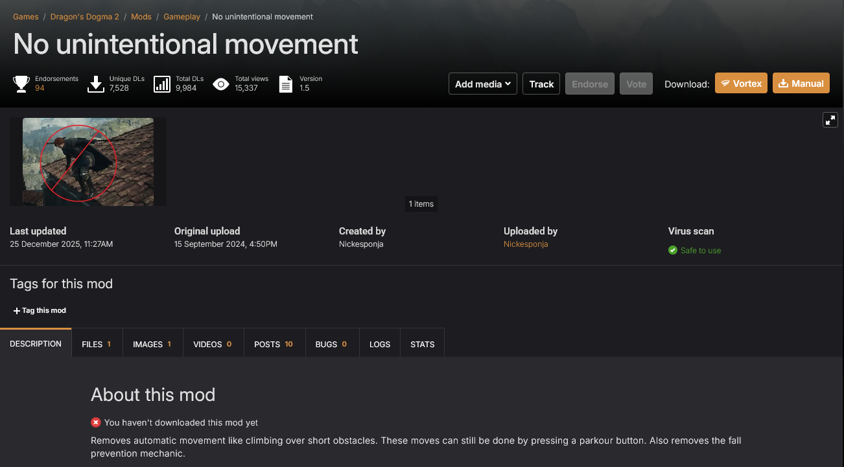Click the Safe to use virus scan link
Image resolution: width=844 pixels, height=467 pixels.
click(x=701, y=250)
